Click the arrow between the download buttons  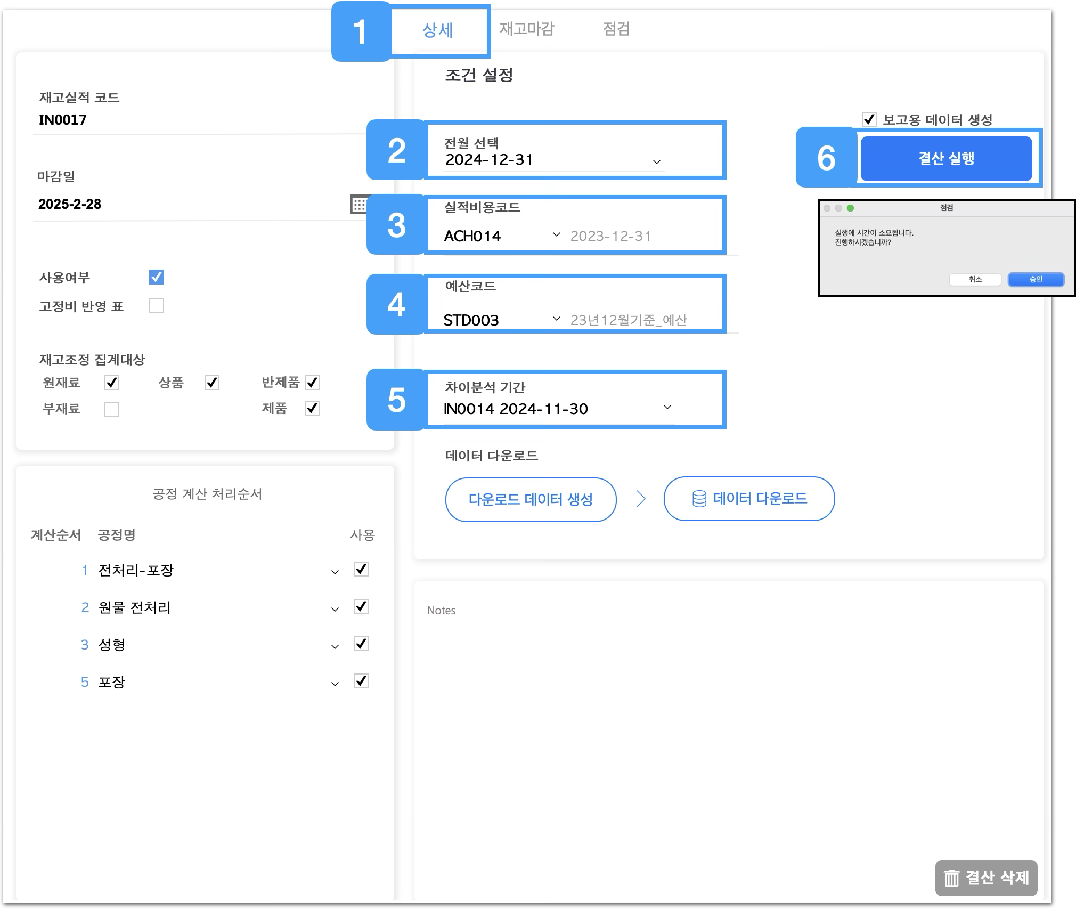(x=641, y=499)
